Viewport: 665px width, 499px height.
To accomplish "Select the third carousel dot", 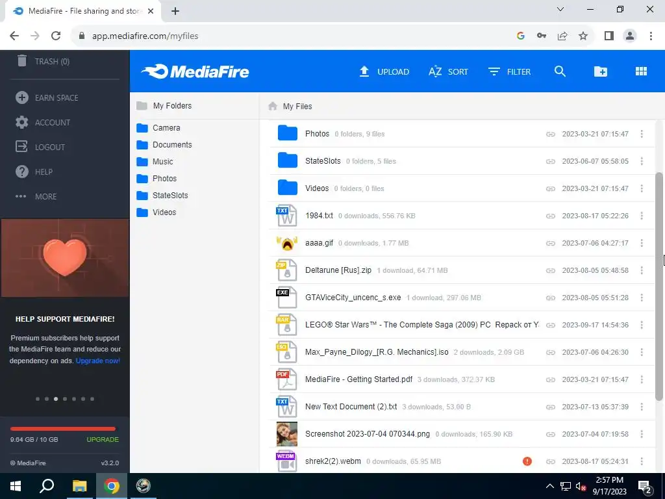I will pyautogui.click(x=56, y=399).
